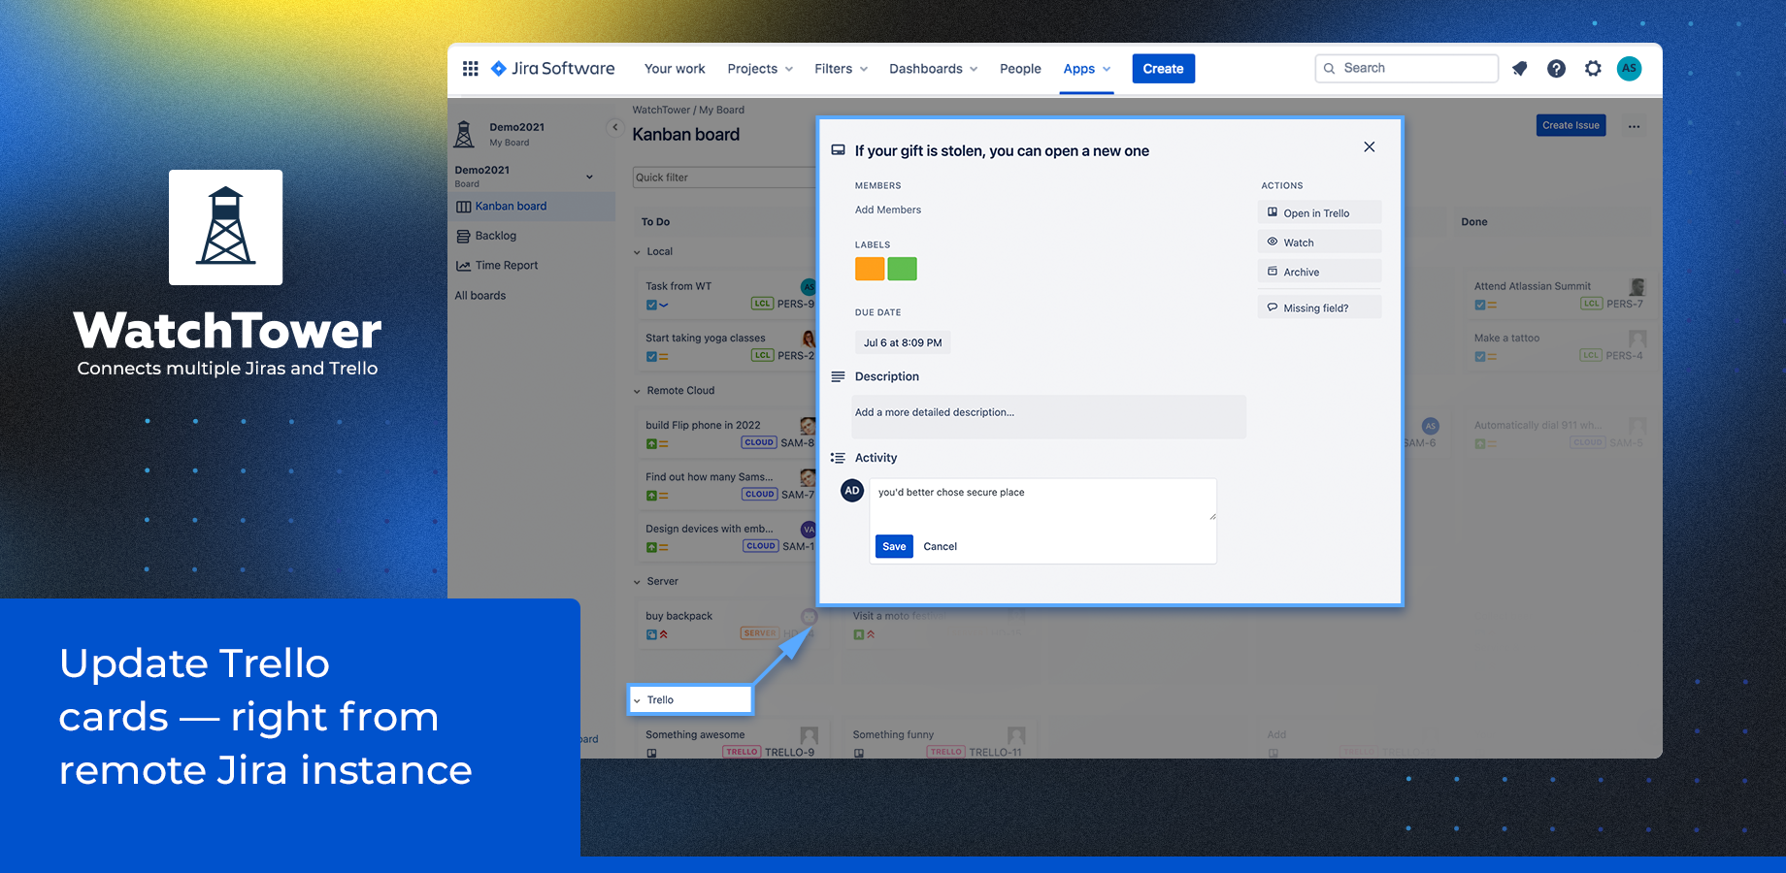Click Missing field? action

point(1319,307)
